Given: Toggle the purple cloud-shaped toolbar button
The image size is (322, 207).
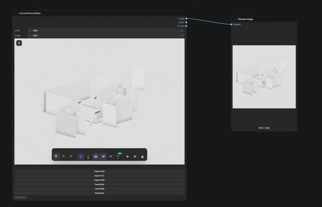Looking at the screenshot, I should [103, 156].
